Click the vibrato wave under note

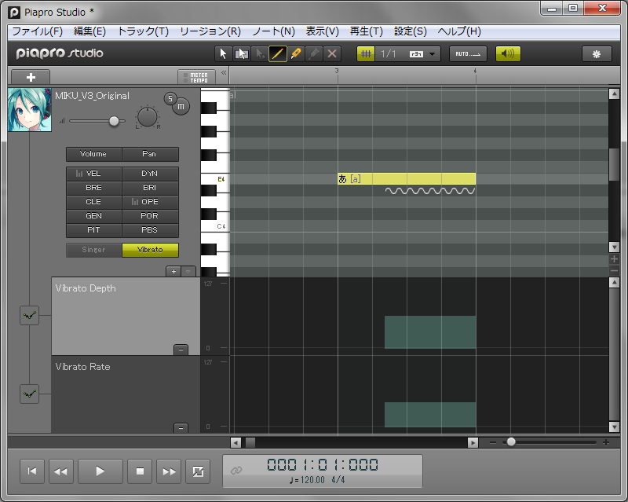[430, 191]
